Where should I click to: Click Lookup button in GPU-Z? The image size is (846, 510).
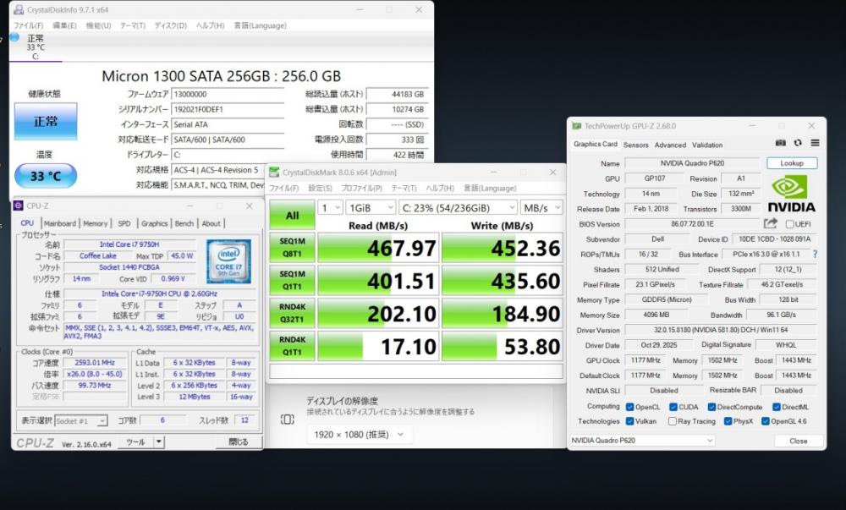[x=792, y=163]
